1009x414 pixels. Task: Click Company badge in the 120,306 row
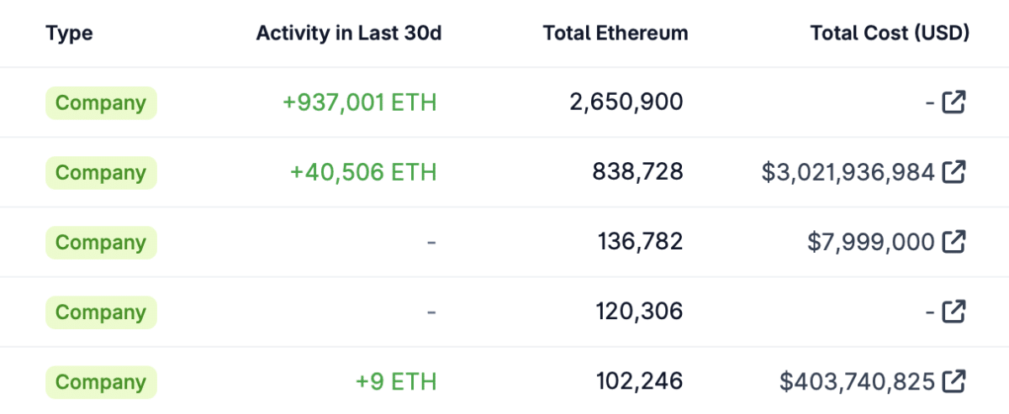coord(101,312)
